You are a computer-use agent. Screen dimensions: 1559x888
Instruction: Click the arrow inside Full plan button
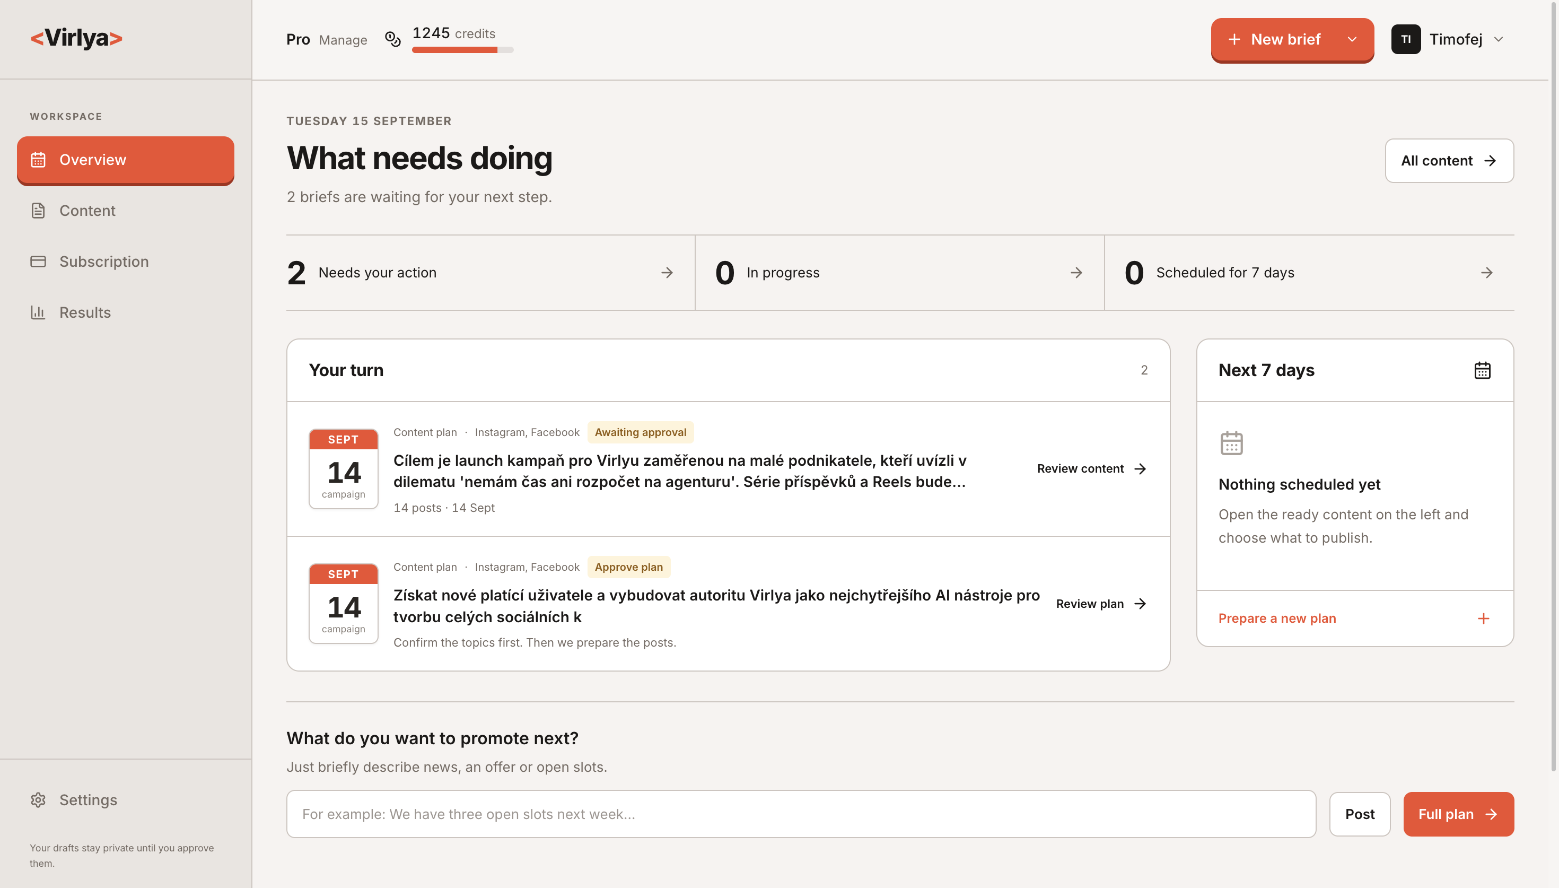[x=1491, y=814]
